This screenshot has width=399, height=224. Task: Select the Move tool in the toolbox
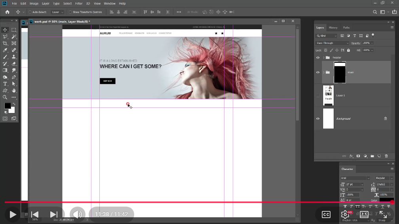[5, 30]
